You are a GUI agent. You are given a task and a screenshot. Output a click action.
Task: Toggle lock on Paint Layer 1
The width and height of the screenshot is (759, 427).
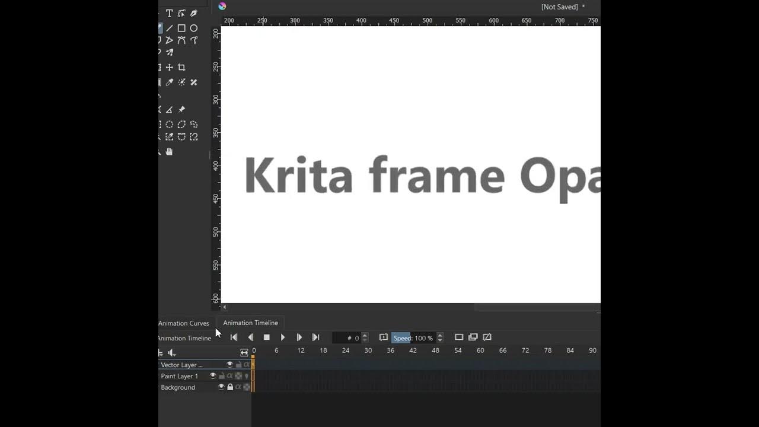pos(222,376)
